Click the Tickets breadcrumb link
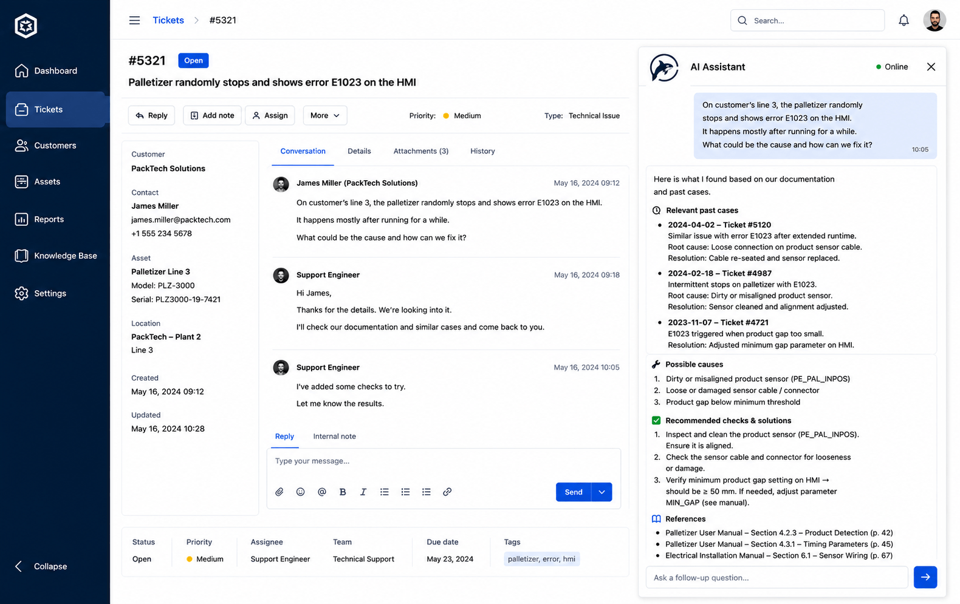 click(168, 20)
